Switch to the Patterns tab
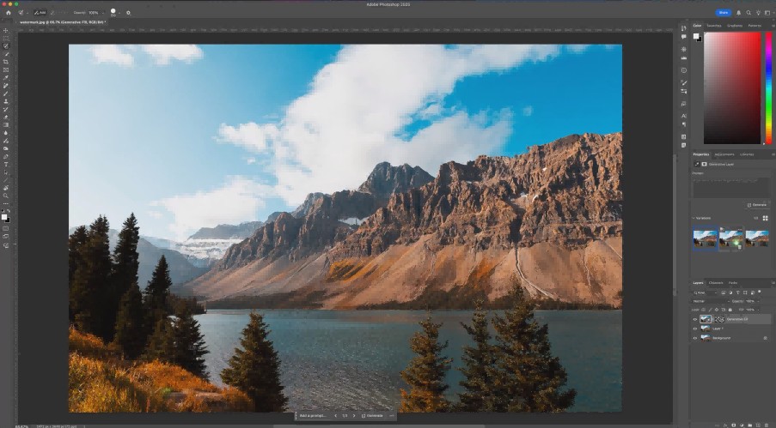Viewport: 776px width, 428px height. click(755, 26)
